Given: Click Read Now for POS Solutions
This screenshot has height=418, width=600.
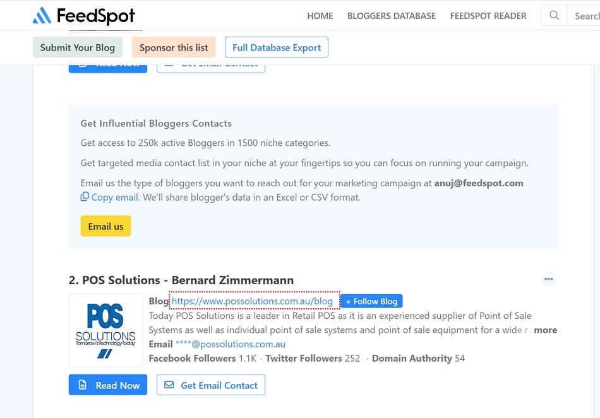Looking at the screenshot, I should 108,385.
